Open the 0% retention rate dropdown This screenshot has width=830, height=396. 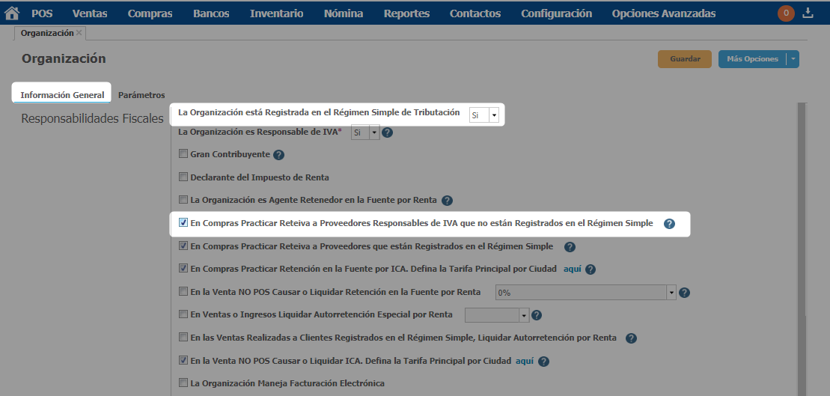click(x=671, y=293)
